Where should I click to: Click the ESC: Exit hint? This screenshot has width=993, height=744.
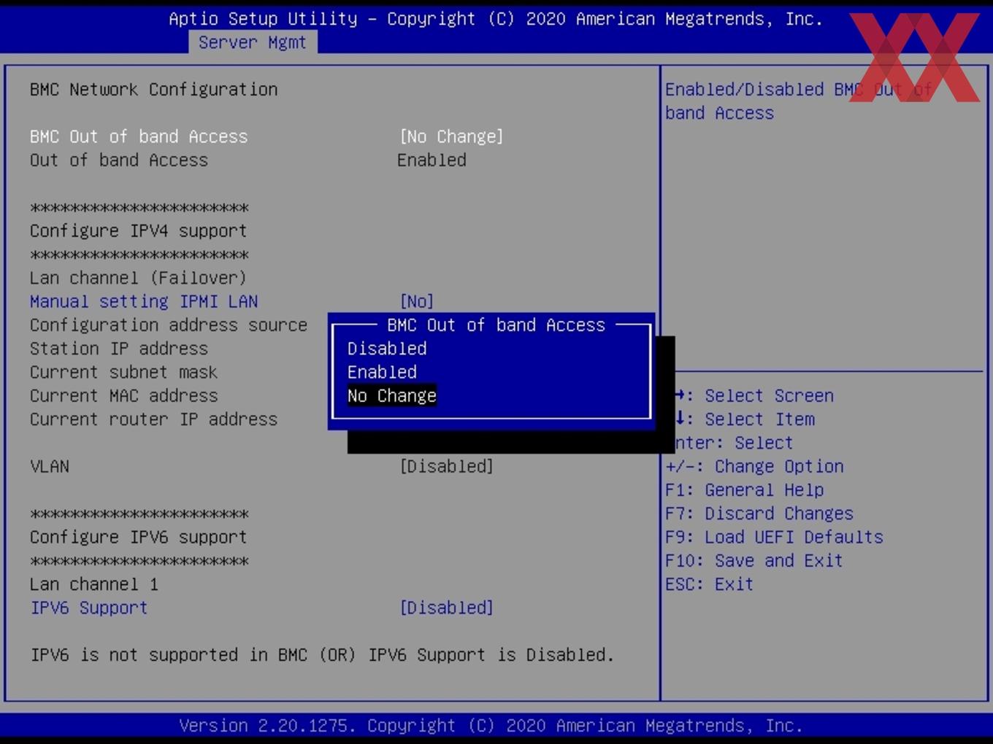(709, 584)
